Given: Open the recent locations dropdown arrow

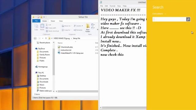Looking at the screenshot, I should (43, 38).
